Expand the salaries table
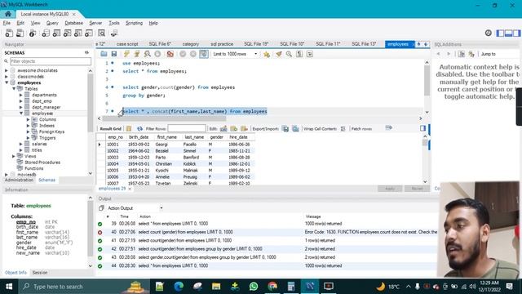 click(x=21, y=144)
